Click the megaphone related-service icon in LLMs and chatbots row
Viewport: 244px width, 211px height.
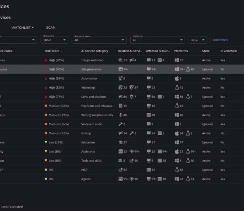[x=120, y=97]
